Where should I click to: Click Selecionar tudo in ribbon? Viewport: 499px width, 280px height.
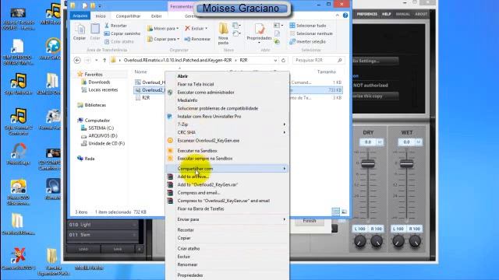308,26
